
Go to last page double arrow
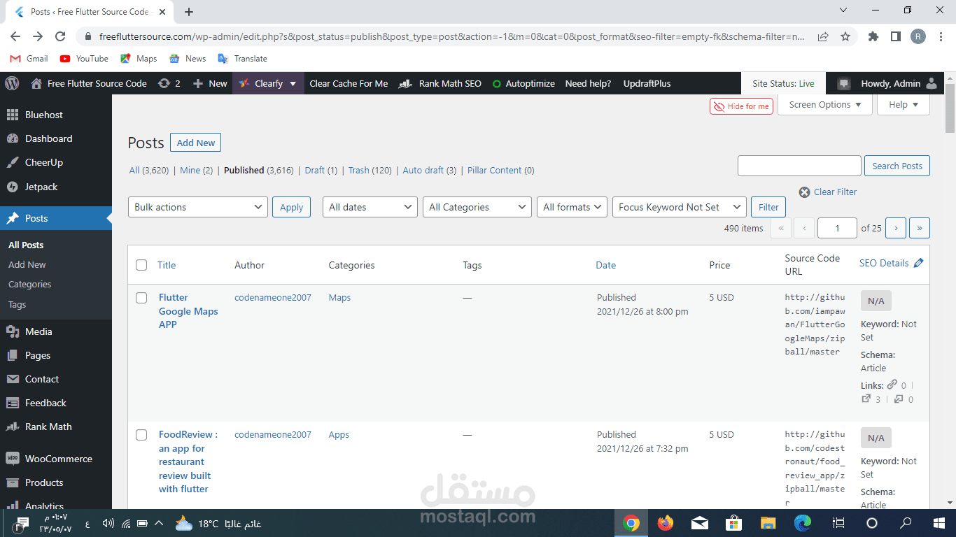click(920, 228)
